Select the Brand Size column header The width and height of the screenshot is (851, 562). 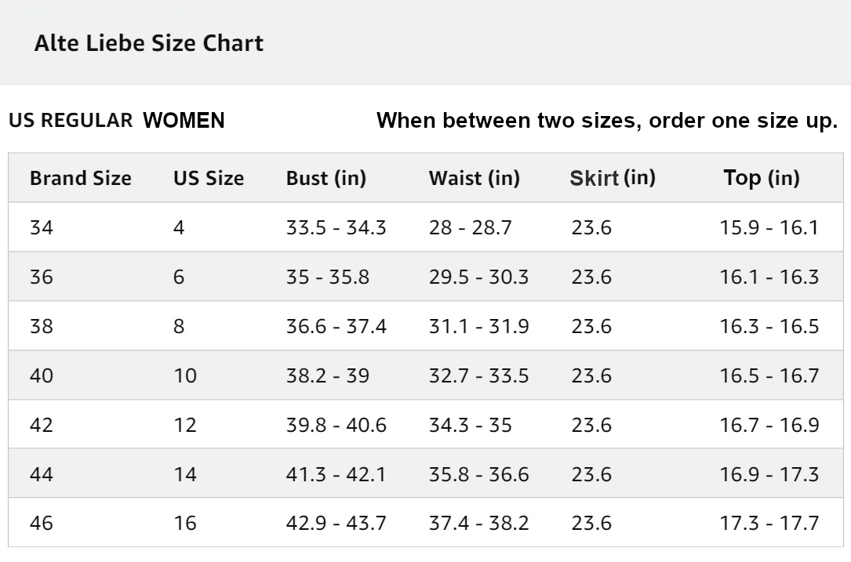pos(80,179)
